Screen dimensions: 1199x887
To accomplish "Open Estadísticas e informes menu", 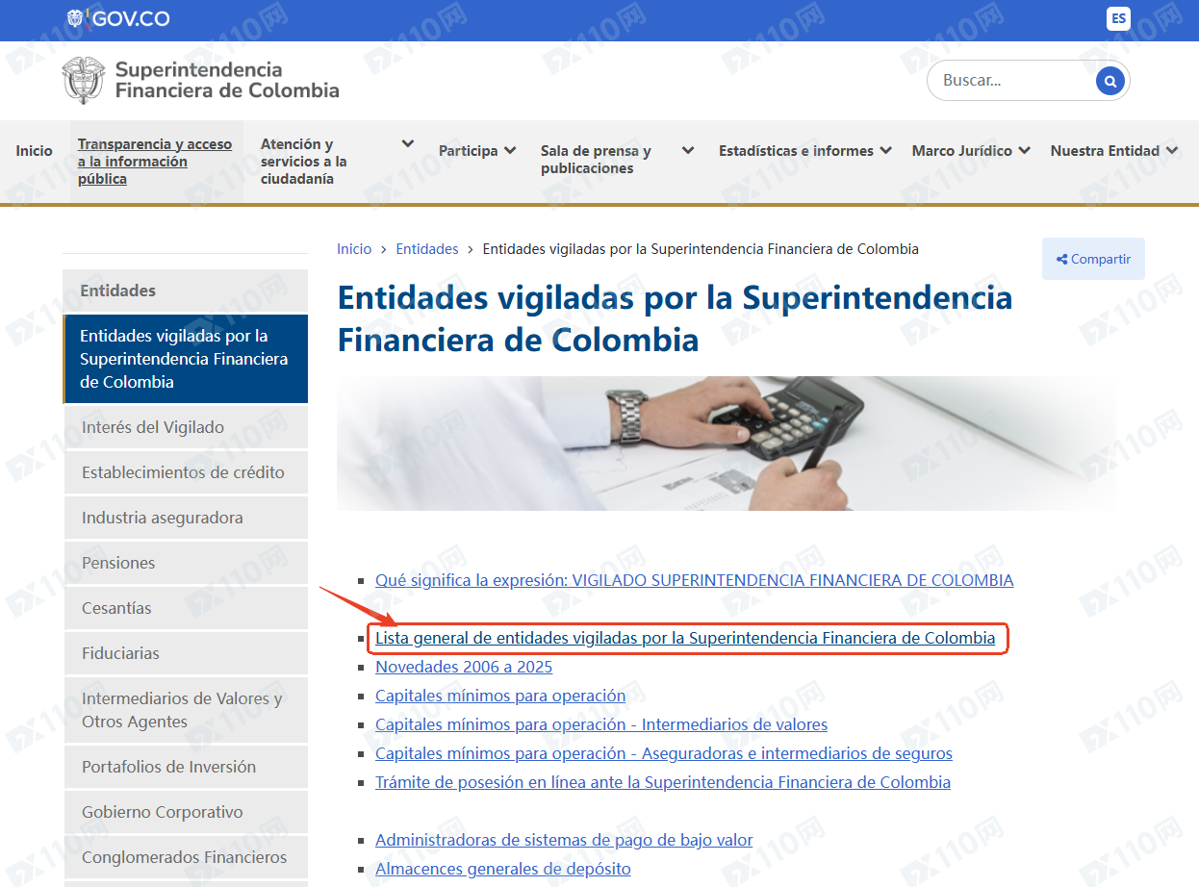I will pyautogui.click(x=796, y=151).
